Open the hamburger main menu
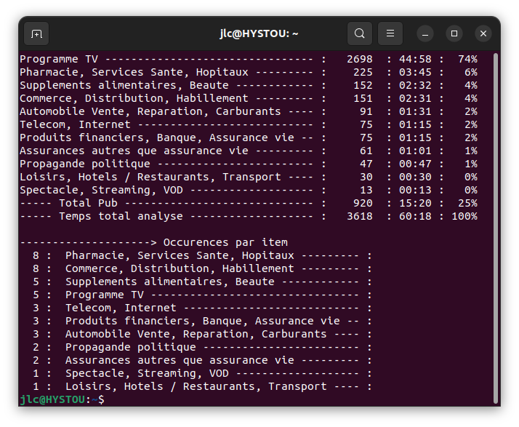Image resolution: width=519 pixels, height=427 pixels. tap(390, 33)
